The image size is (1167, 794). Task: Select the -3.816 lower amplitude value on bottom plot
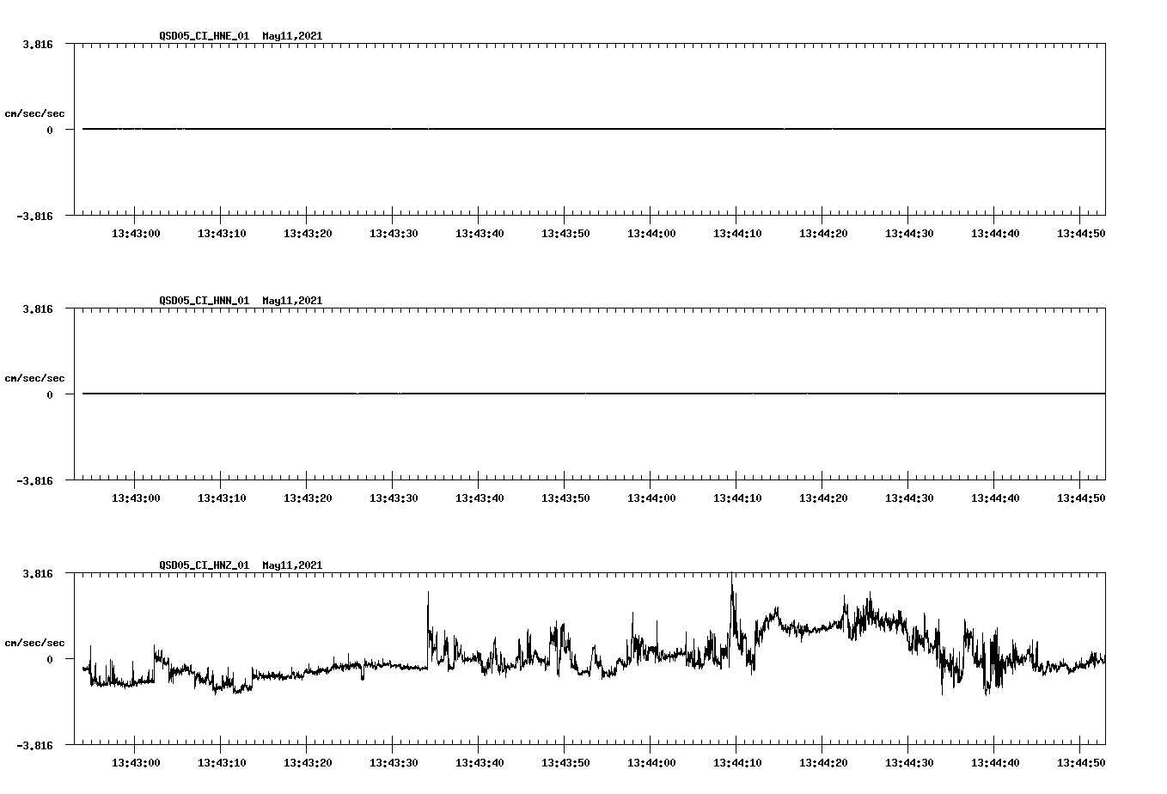(36, 744)
